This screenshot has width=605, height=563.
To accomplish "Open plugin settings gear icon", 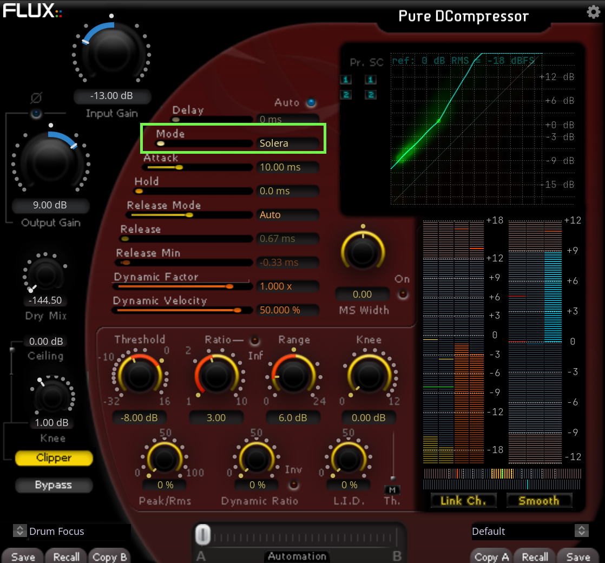I will 594,11.
